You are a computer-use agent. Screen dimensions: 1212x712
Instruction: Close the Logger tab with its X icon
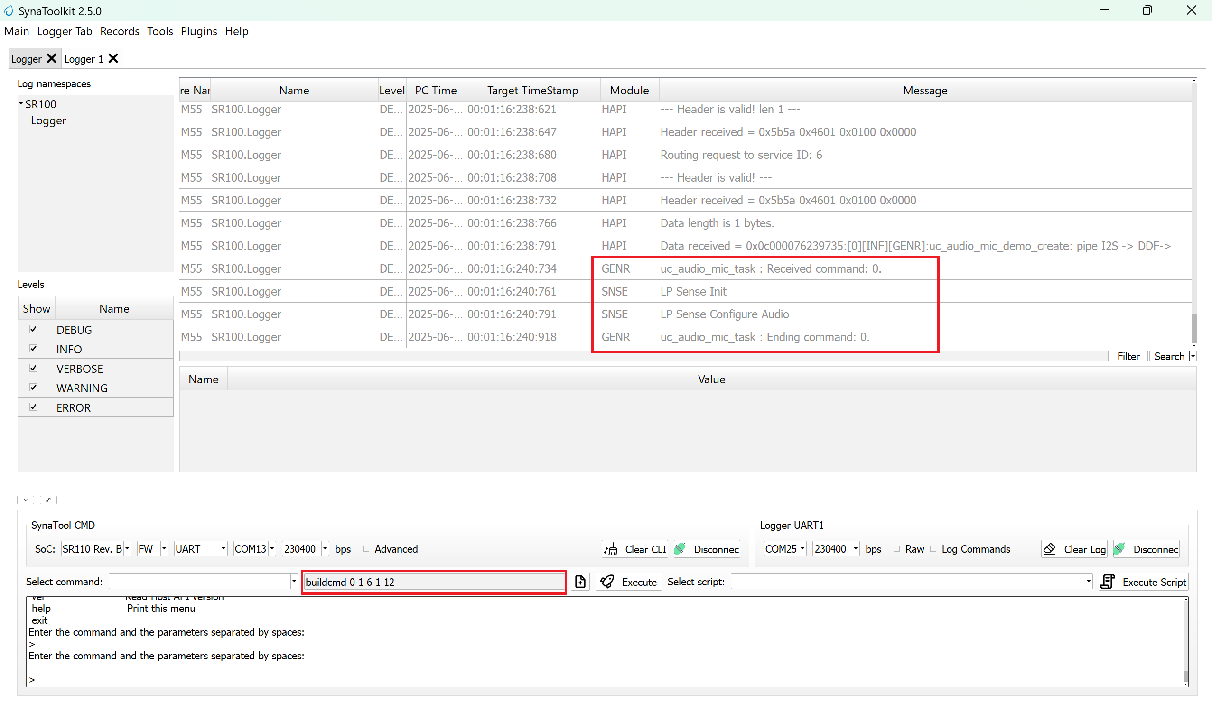[x=51, y=59]
